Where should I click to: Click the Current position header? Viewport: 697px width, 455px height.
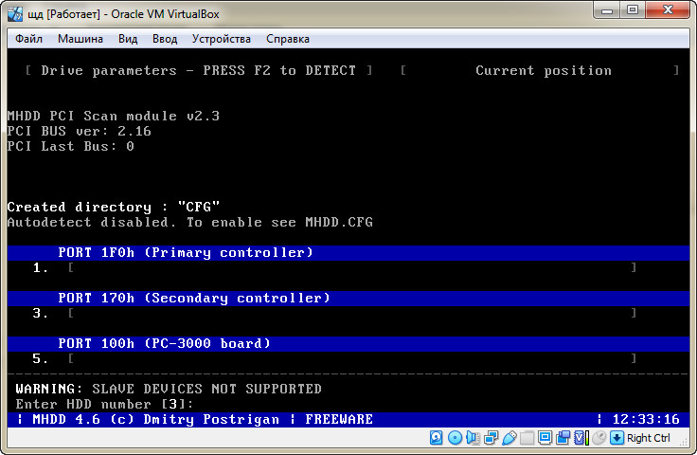(544, 70)
